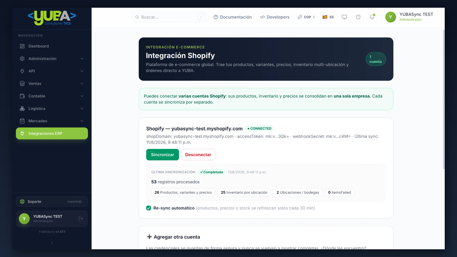Image resolution: width=457 pixels, height=257 pixels.
Task: Select Integraciones ERP in the sidebar
Action: (x=52, y=133)
